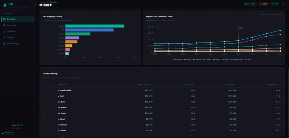Screen dimensions: 289x138
Task: Open the Insights page in navigation
Action: (18, 38)
